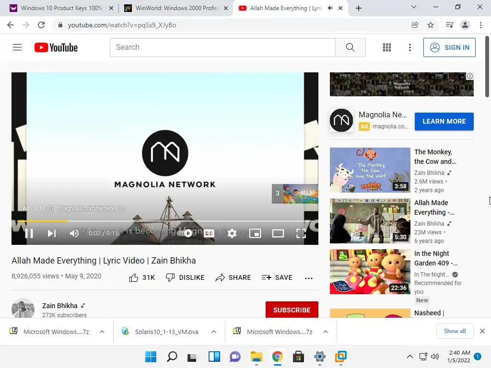This screenshot has height=368, width=491.
Task: Expand first Microsoft Windows....7z download options
Action: (x=102, y=332)
